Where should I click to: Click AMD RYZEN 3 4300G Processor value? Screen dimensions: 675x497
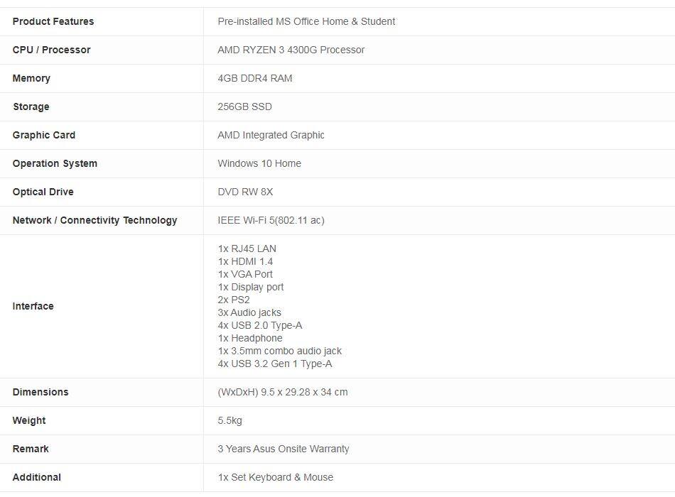291,50
